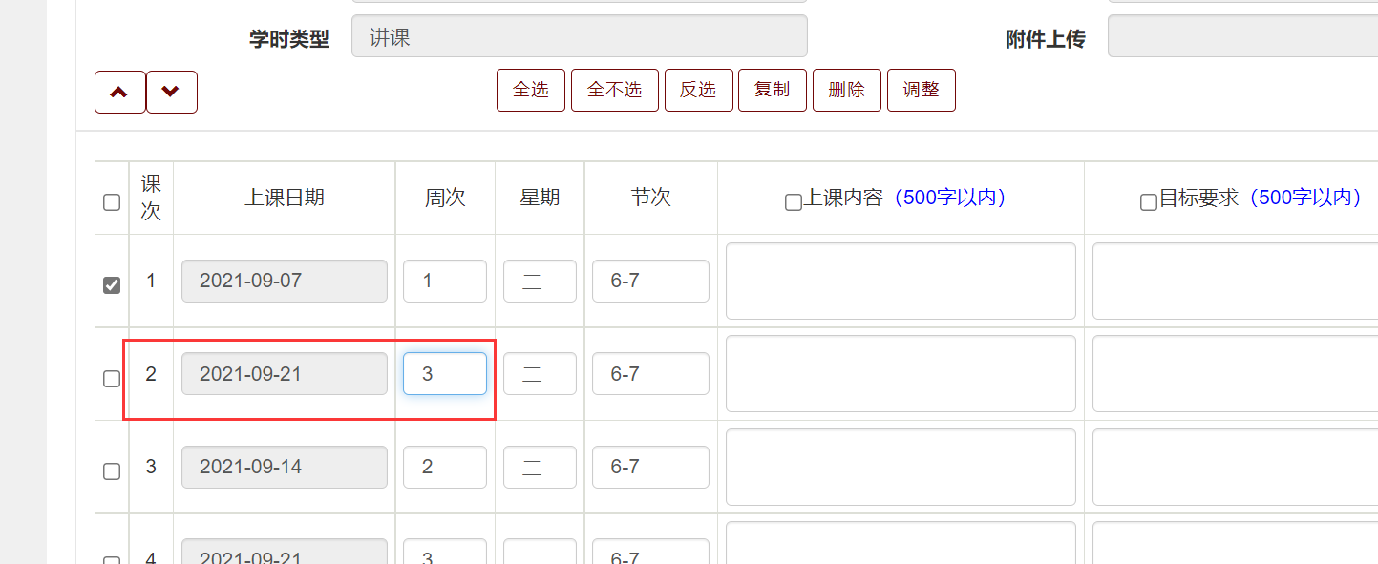Click the 周次 field in lesson 2

click(444, 374)
